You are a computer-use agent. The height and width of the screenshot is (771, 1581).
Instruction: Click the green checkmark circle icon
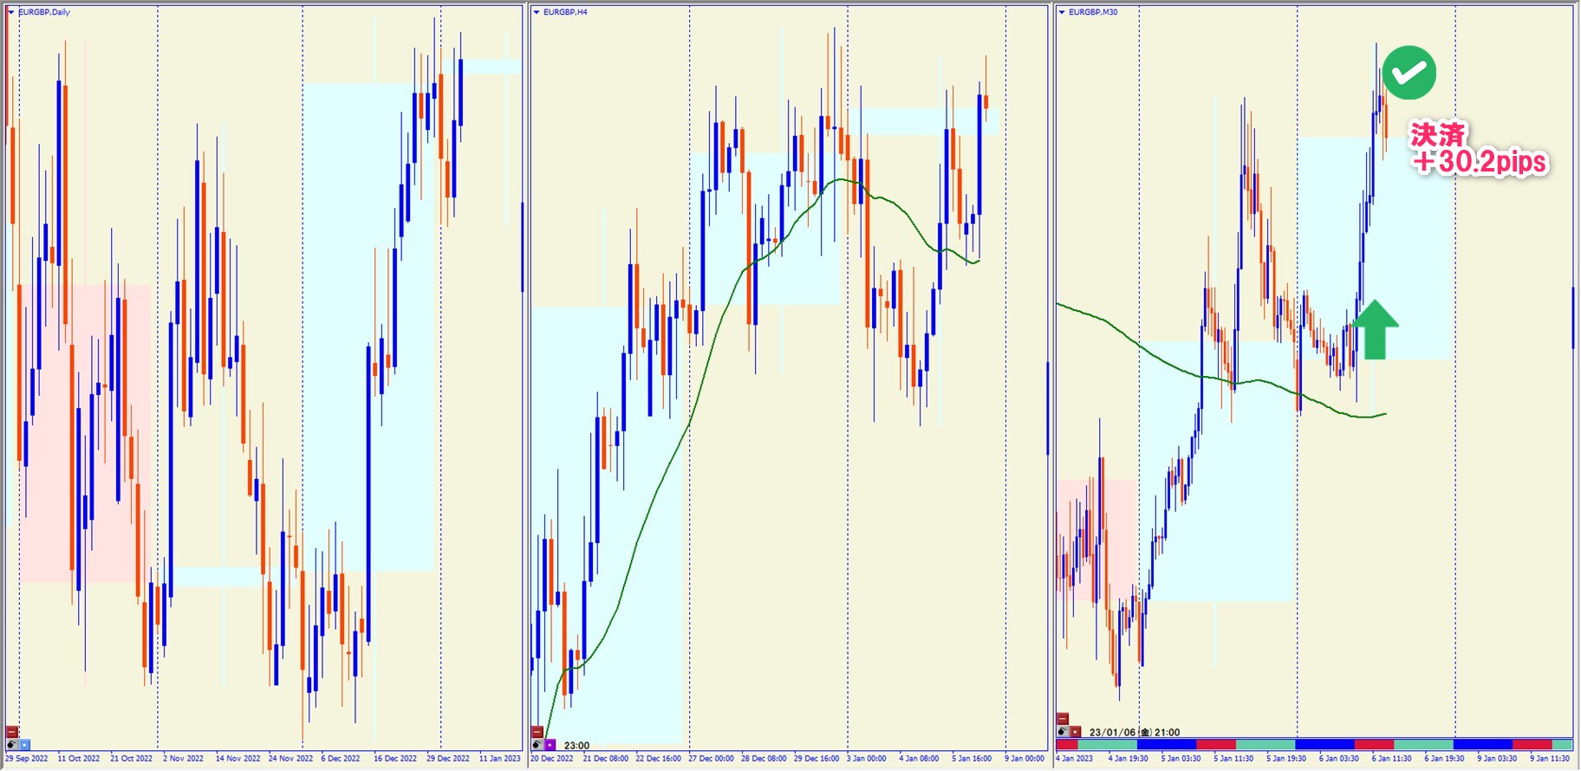click(x=1409, y=73)
